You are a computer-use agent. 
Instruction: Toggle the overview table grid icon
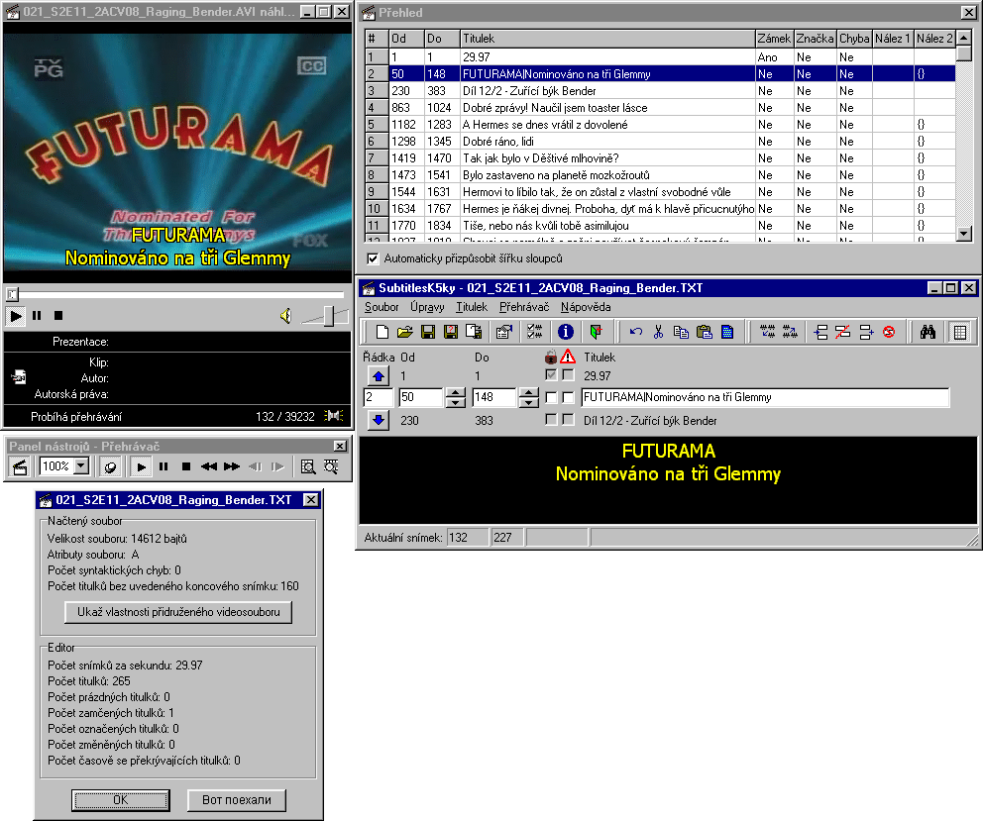pyautogui.click(x=960, y=332)
